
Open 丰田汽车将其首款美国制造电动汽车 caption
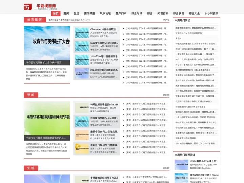pos(46,138)
